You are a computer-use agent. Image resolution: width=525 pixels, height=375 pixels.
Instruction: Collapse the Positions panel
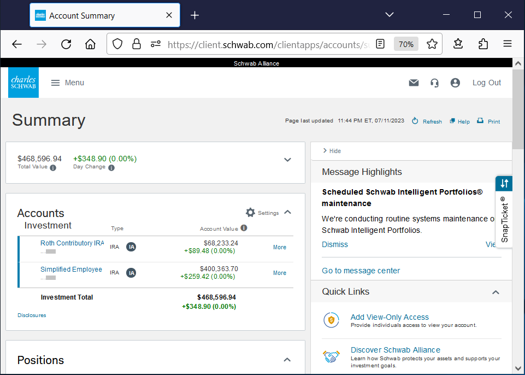pos(287,360)
